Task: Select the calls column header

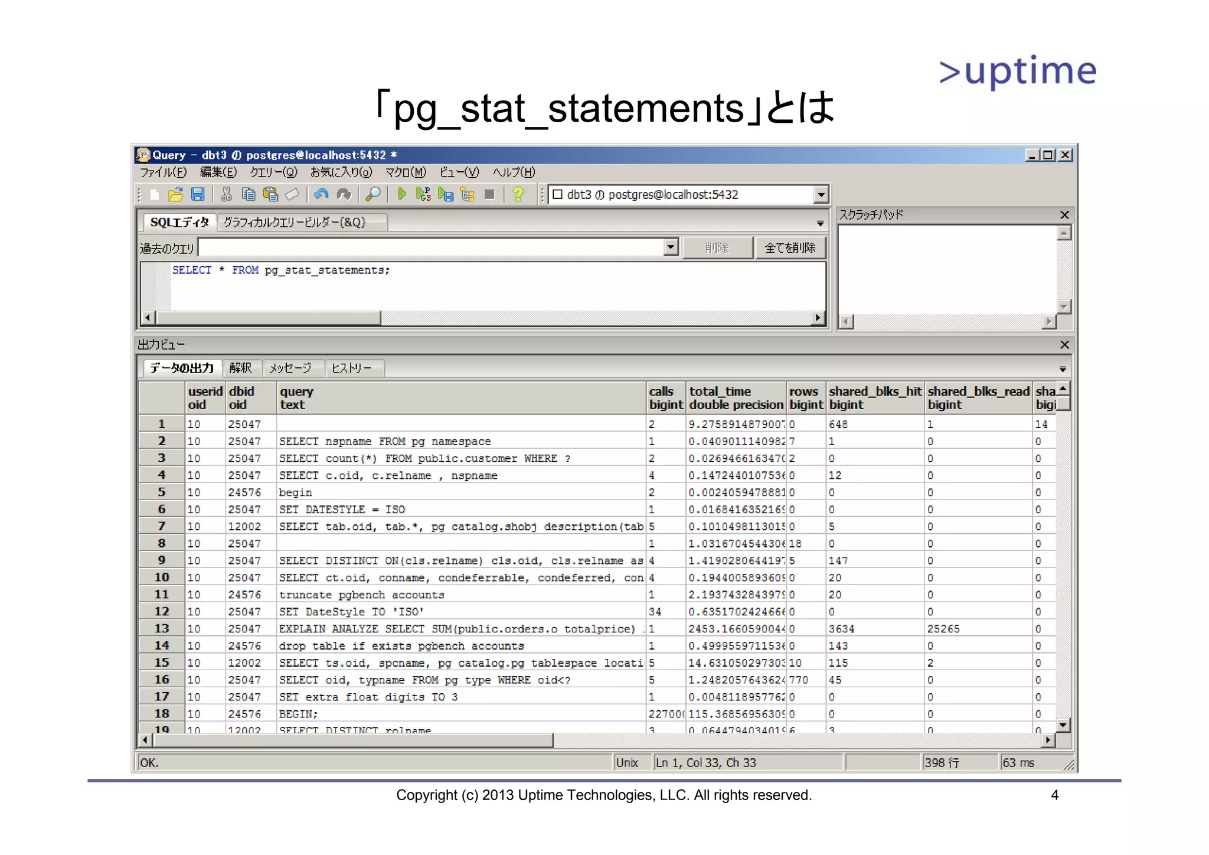Action: [666, 398]
